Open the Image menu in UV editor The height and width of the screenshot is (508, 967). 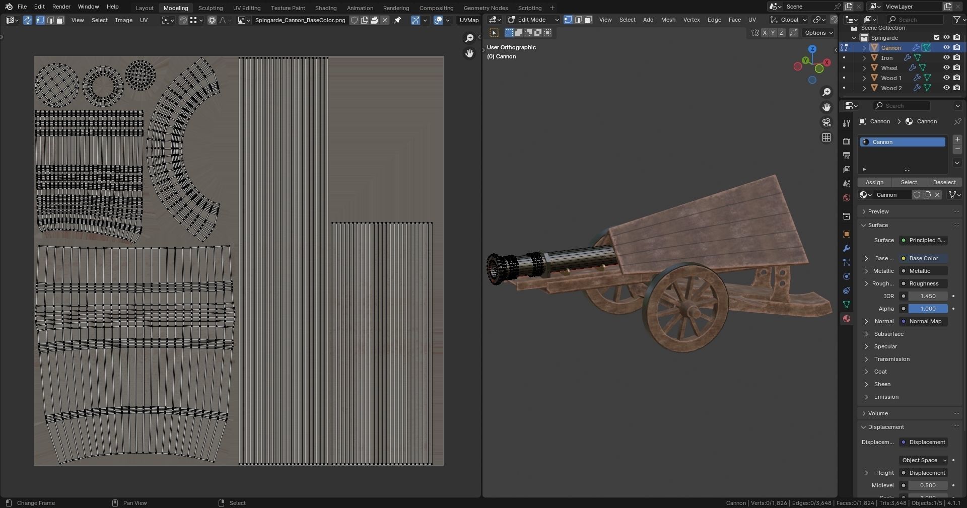(123, 20)
